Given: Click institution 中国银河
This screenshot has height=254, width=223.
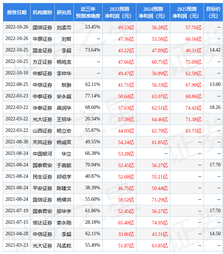Looking at the screenshot, I should [42, 154].
